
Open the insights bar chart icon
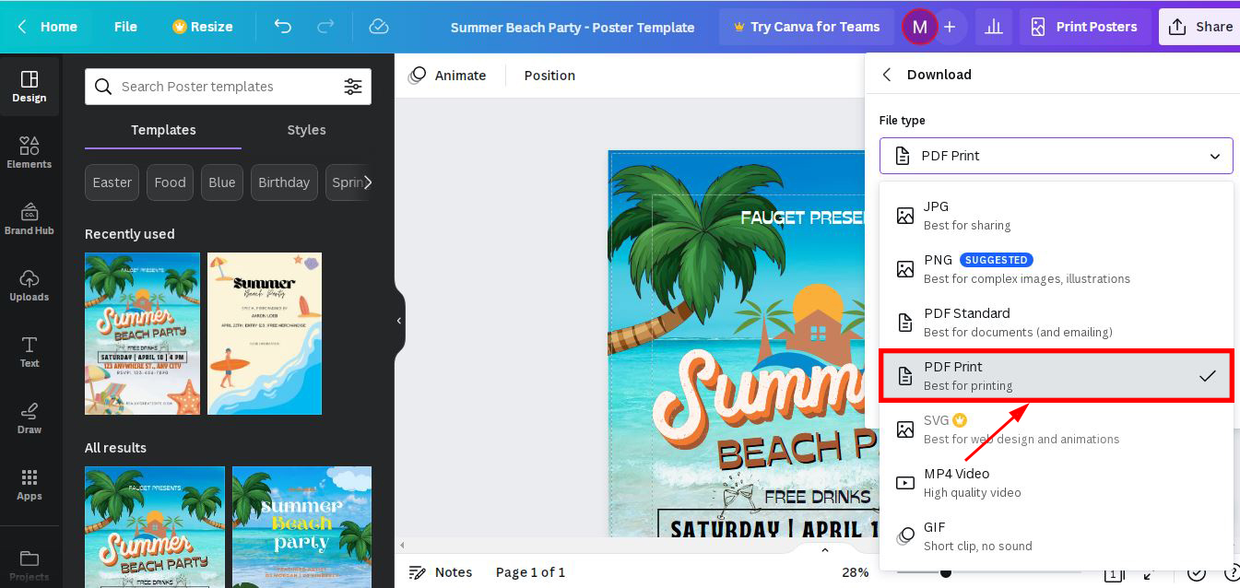(x=993, y=27)
